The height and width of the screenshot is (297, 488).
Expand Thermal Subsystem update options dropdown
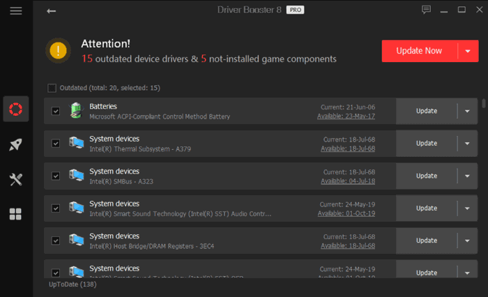point(467,144)
